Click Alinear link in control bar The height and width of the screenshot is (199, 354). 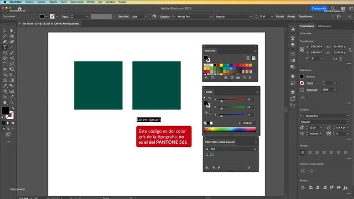(291, 17)
